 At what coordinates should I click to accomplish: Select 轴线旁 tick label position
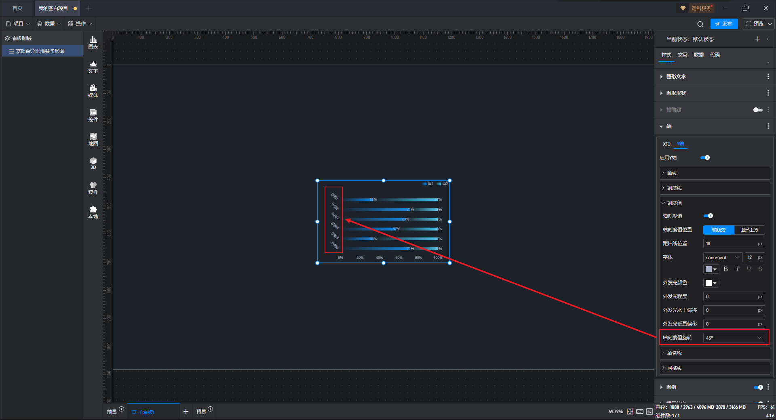click(x=719, y=230)
